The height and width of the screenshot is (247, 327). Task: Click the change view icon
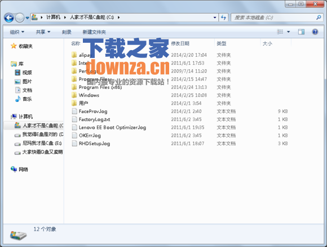click(280, 32)
